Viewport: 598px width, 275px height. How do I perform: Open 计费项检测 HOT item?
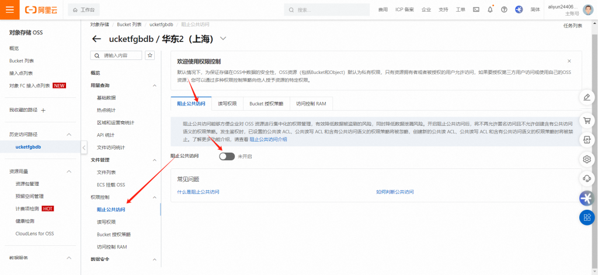click(x=34, y=209)
